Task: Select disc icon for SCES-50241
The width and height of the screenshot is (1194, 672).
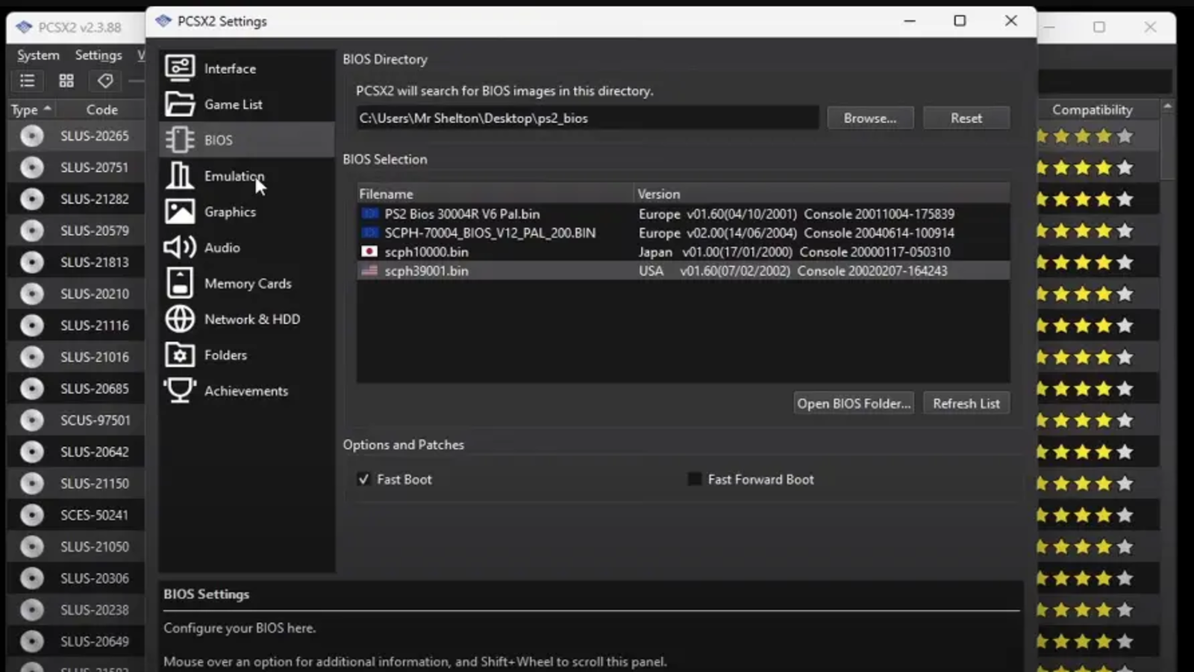Action: pyautogui.click(x=31, y=515)
